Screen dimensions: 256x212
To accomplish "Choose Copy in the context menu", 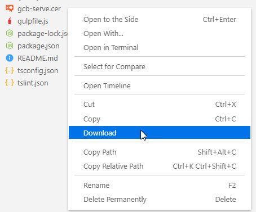I will click(160, 119).
